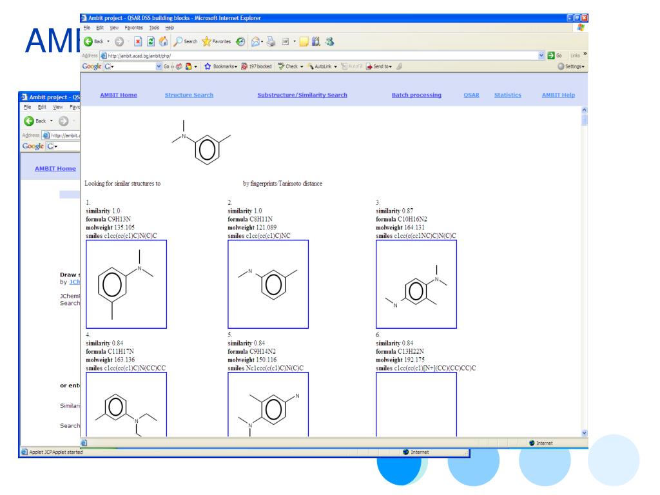660x495 pixels.
Task: Open the Back history dropdown in the front window
Action: pyautogui.click(x=108, y=41)
